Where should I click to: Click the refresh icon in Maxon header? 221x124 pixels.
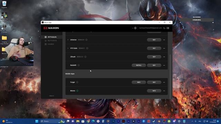coord(164,28)
